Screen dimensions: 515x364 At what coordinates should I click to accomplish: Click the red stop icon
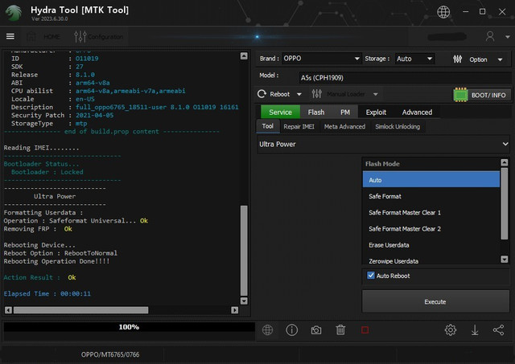tap(365, 330)
